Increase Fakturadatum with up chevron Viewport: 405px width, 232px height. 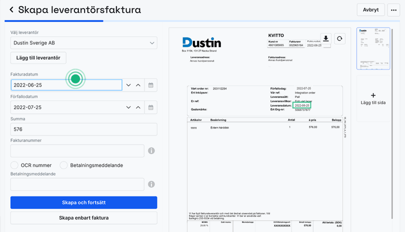point(138,85)
